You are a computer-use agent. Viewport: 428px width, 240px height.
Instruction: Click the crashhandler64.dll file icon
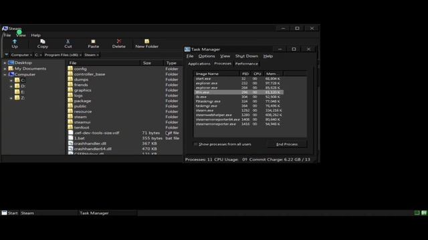tap(70, 149)
